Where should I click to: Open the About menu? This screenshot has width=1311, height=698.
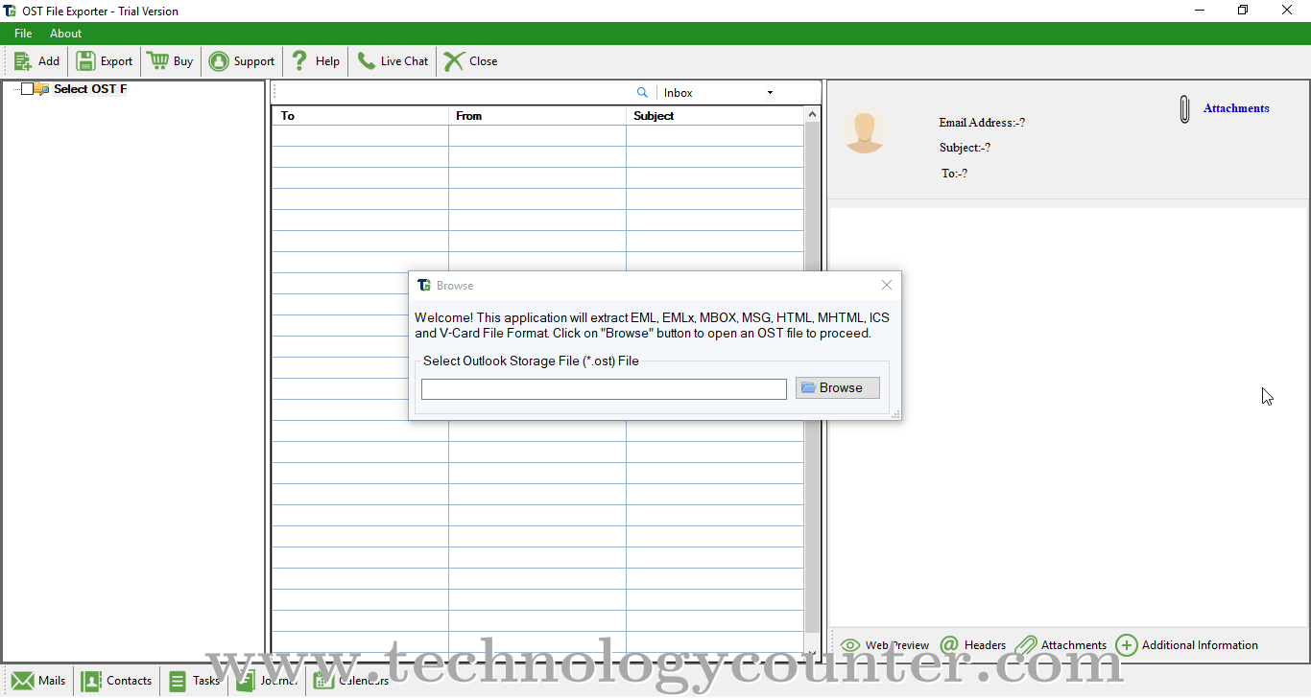66,34
